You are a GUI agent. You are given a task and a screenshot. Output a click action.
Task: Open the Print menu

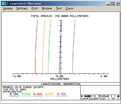34,8
